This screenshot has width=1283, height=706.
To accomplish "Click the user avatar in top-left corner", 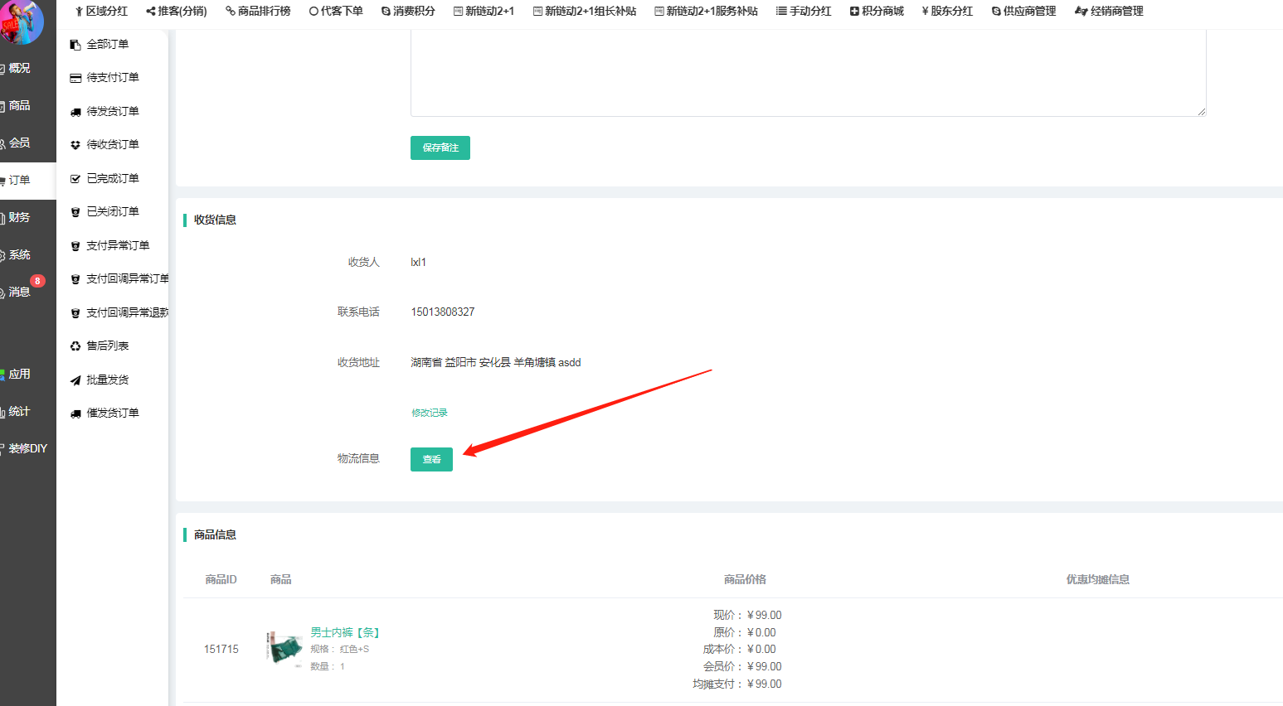I will (x=21, y=20).
